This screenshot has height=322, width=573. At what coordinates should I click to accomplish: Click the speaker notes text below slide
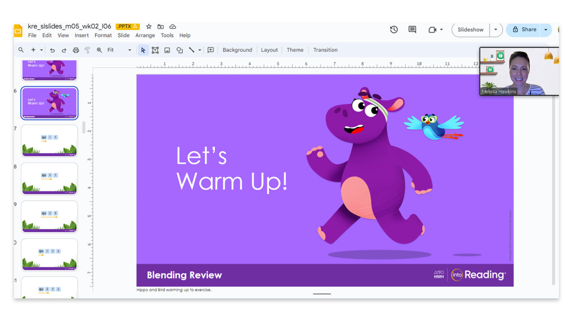tap(174, 290)
